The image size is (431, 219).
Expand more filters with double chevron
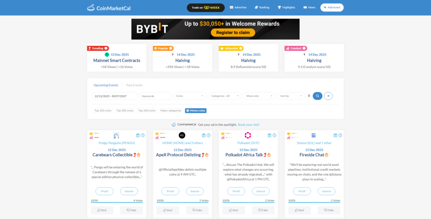coord(309,96)
